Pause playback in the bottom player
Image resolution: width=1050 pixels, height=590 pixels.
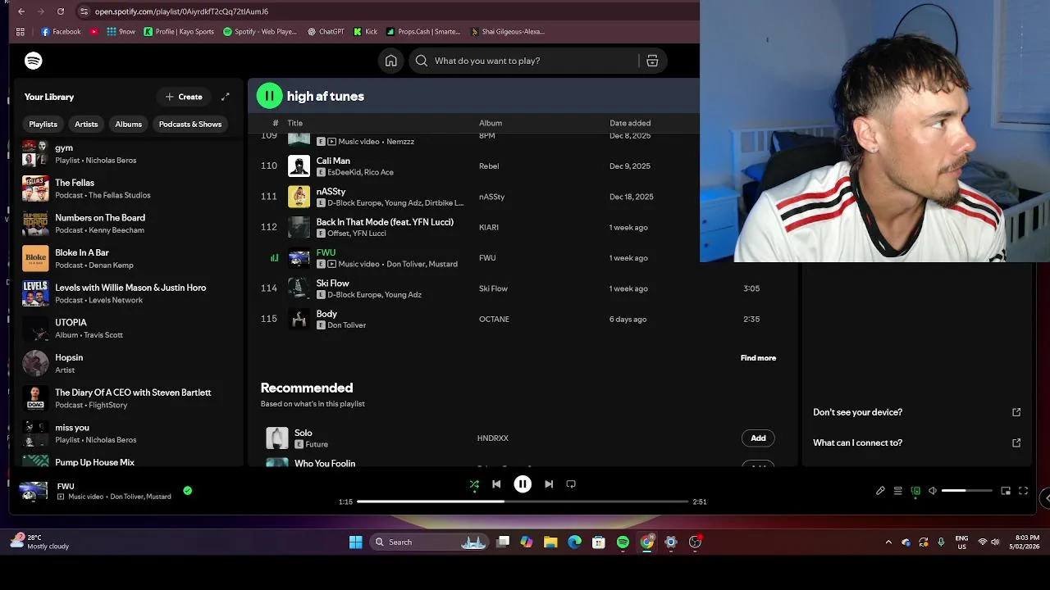pos(523,484)
